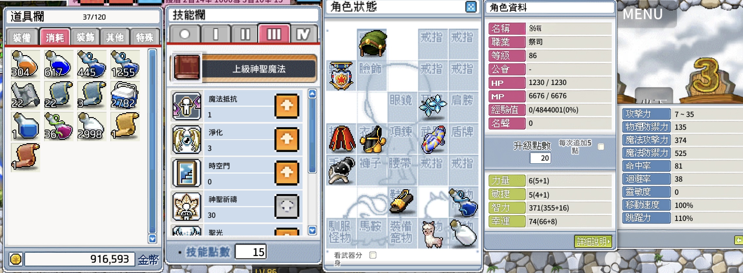Open the 詳細說明 details button

tap(593, 242)
